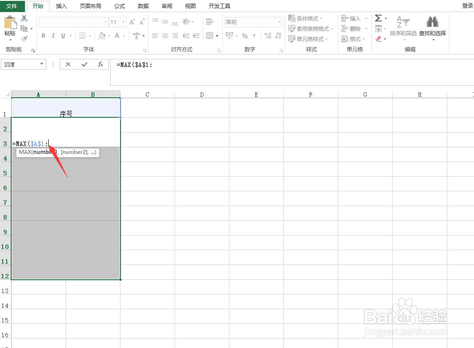474x348 pixels.
Task: Click the text orientation icon
Action: click(186, 22)
